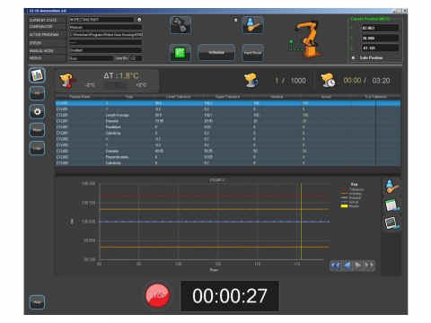Click the yellow Master legend swatch
The height and width of the screenshot is (323, 431).
coord(344,206)
